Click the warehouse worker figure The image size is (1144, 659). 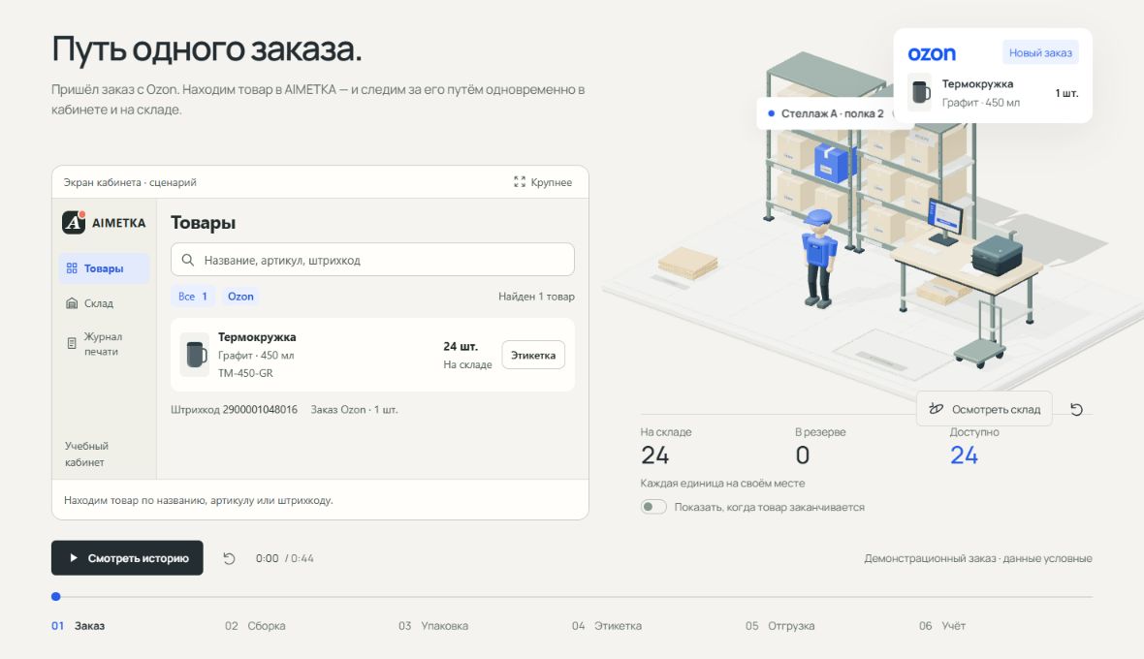(x=818, y=258)
